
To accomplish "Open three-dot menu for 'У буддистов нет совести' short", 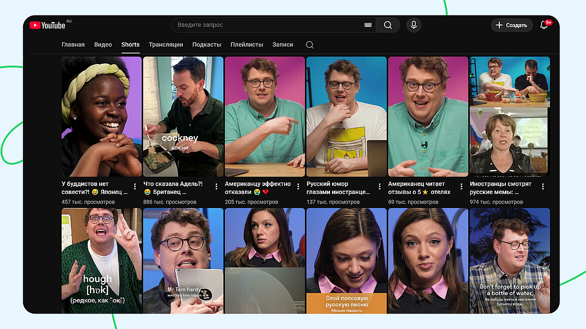I will [x=135, y=186].
